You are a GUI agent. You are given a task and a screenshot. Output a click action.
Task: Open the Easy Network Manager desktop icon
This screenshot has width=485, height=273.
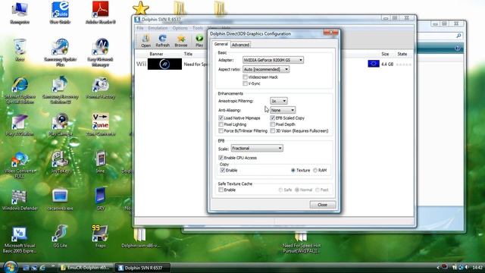pyautogui.click(x=101, y=52)
